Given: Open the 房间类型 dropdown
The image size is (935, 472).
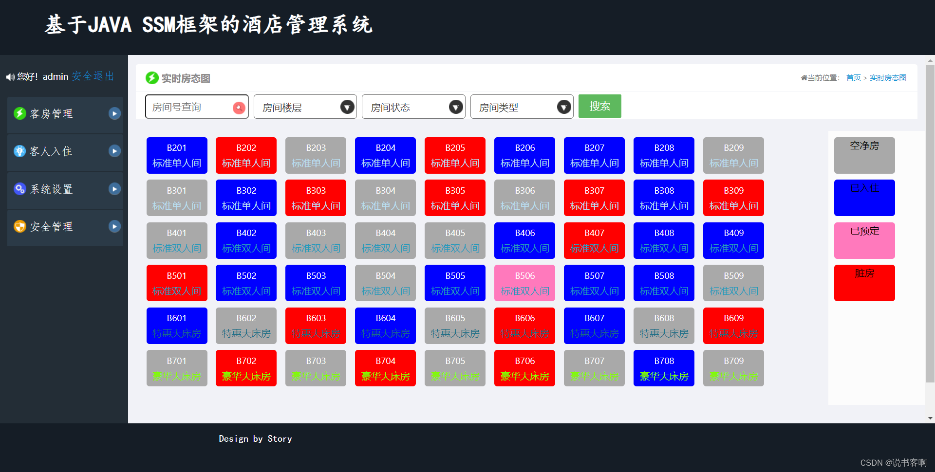Looking at the screenshot, I should click(x=522, y=107).
